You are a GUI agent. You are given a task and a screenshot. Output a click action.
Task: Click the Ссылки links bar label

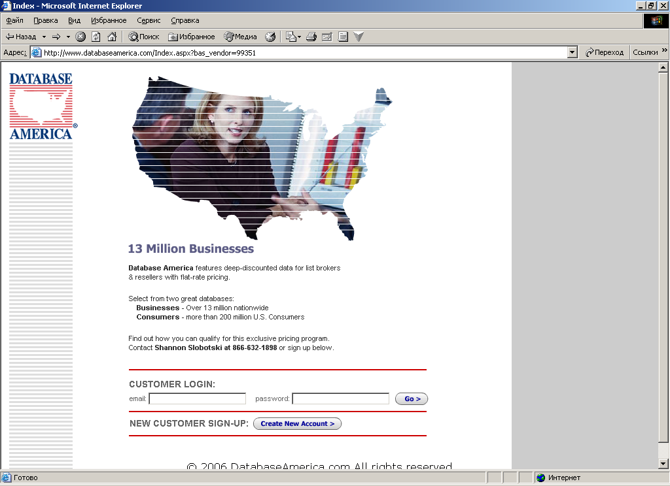click(x=645, y=52)
